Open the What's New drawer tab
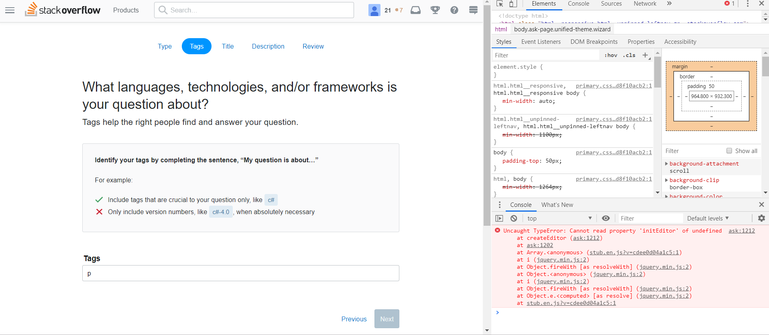The image size is (769, 335). pyautogui.click(x=557, y=205)
